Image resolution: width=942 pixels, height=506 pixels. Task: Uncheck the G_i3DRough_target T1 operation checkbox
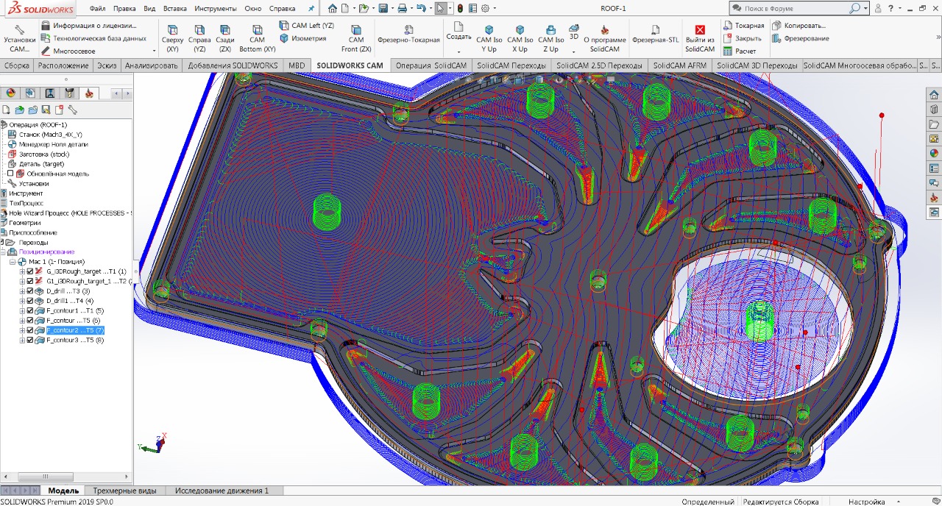point(30,271)
